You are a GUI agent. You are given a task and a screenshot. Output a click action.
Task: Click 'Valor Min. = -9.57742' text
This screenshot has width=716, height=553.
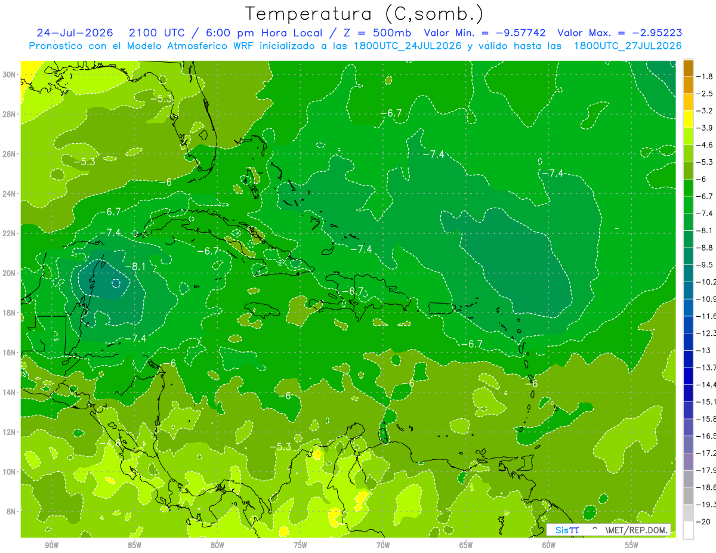[486, 33]
